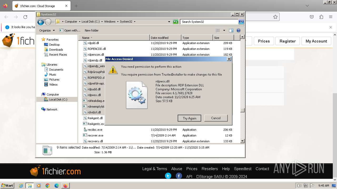Click the Search System32 field
Screen dimensions: 337x189
[x=209, y=22]
